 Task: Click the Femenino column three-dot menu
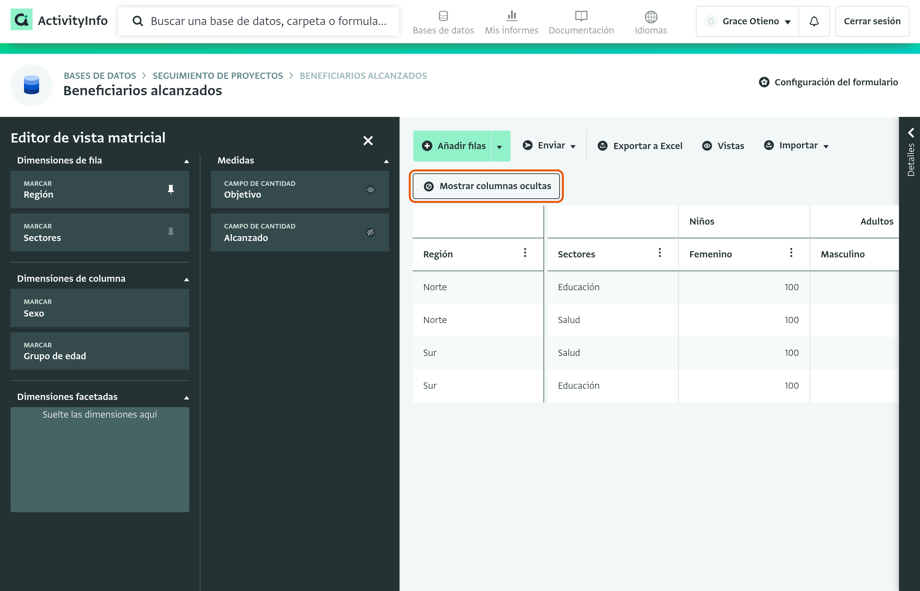tap(791, 252)
